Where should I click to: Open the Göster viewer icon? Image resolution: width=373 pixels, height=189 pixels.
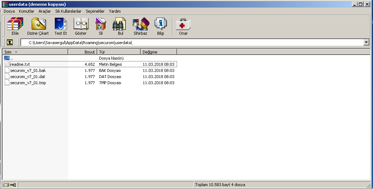(81, 24)
